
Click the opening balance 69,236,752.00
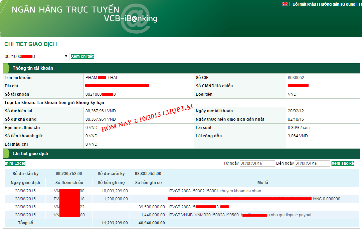tap(69, 173)
